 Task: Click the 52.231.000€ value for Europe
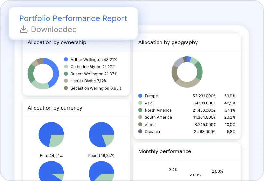click(x=204, y=96)
